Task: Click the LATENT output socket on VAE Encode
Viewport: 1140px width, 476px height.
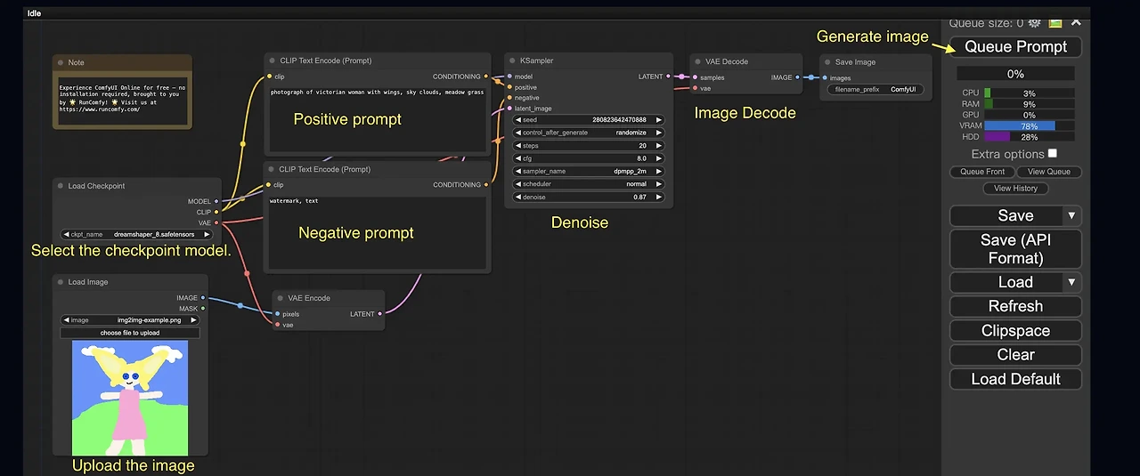Action: [380, 314]
